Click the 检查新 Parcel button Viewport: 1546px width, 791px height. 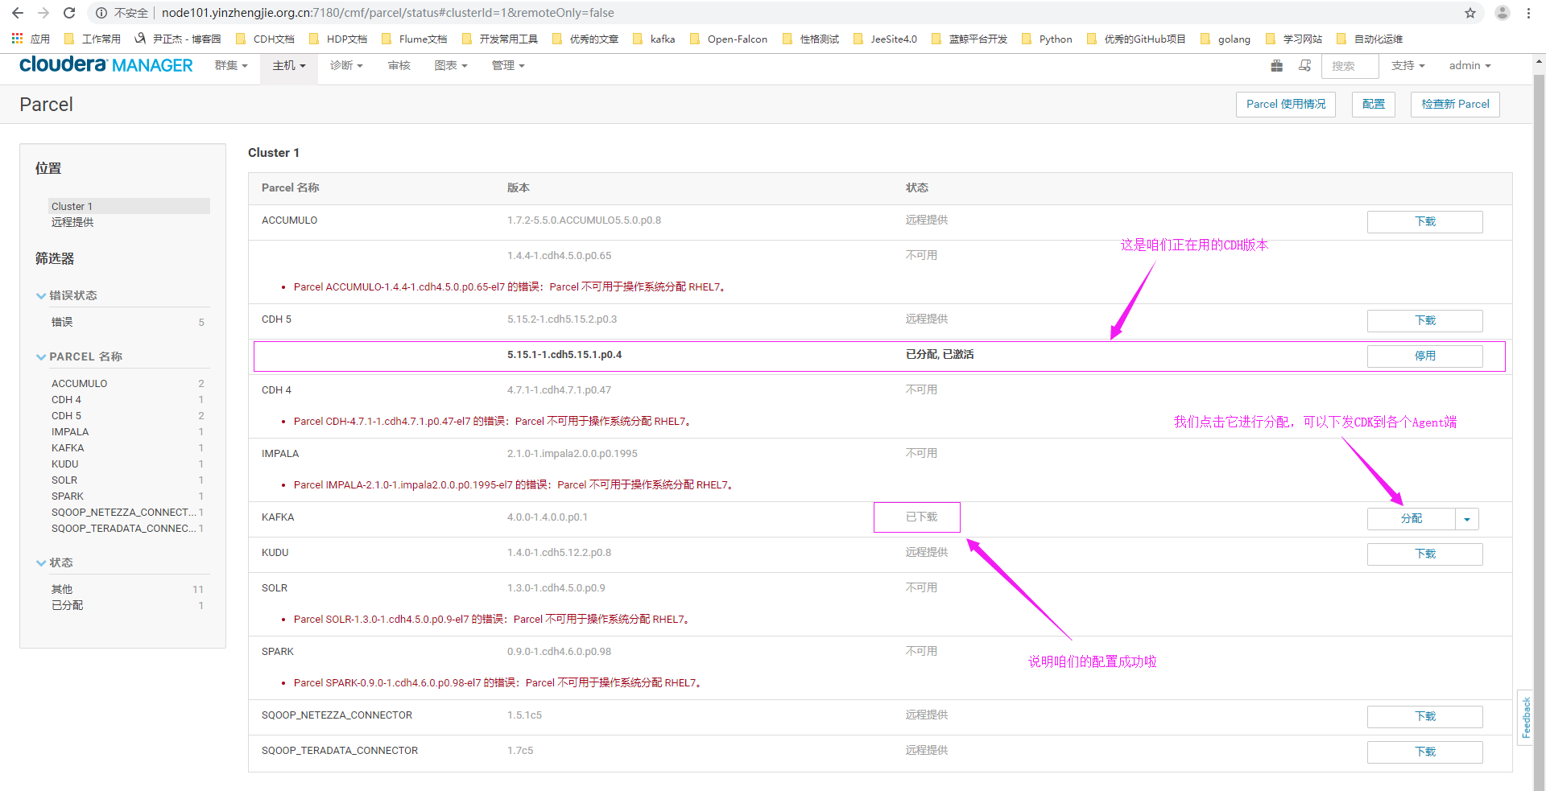[x=1454, y=104]
